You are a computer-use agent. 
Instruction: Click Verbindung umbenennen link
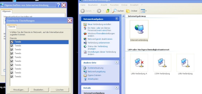tap(99, 43)
